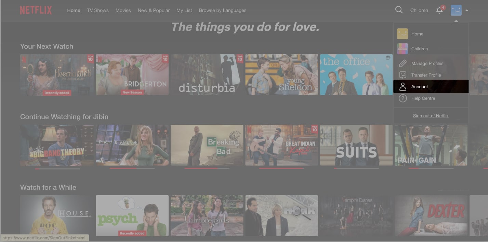Image resolution: width=488 pixels, height=242 pixels.
Task: Click Continue Watching for Jibin heading
Action: coord(64,117)
